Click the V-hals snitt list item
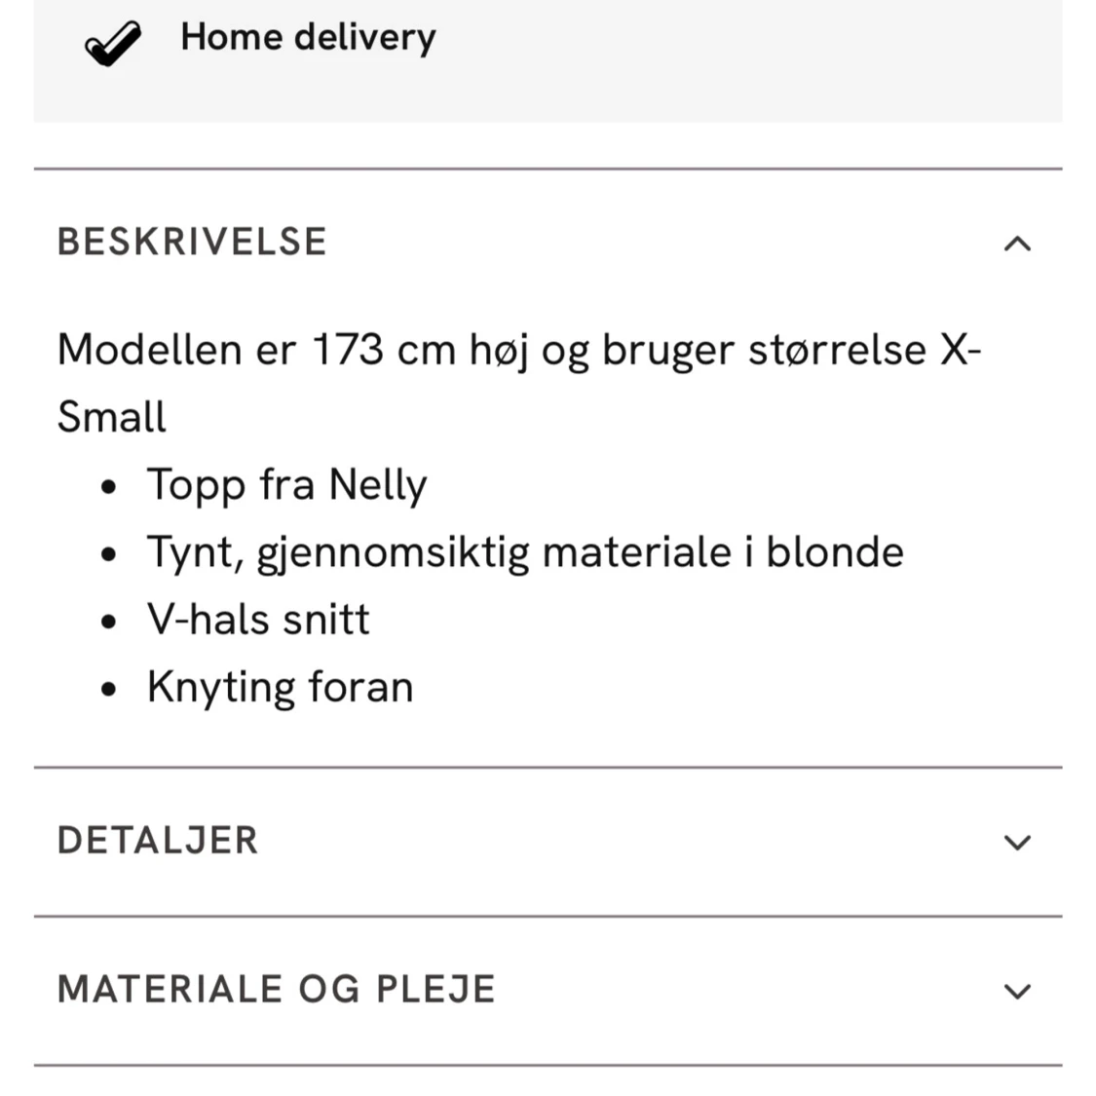The width and height of the screenshot is (1096, 1096). point(258,620)
